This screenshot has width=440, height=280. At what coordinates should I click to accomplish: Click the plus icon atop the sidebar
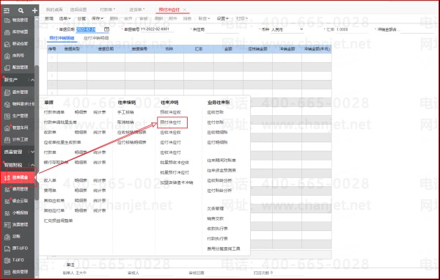pyautogui.click(x=34, y=11)
